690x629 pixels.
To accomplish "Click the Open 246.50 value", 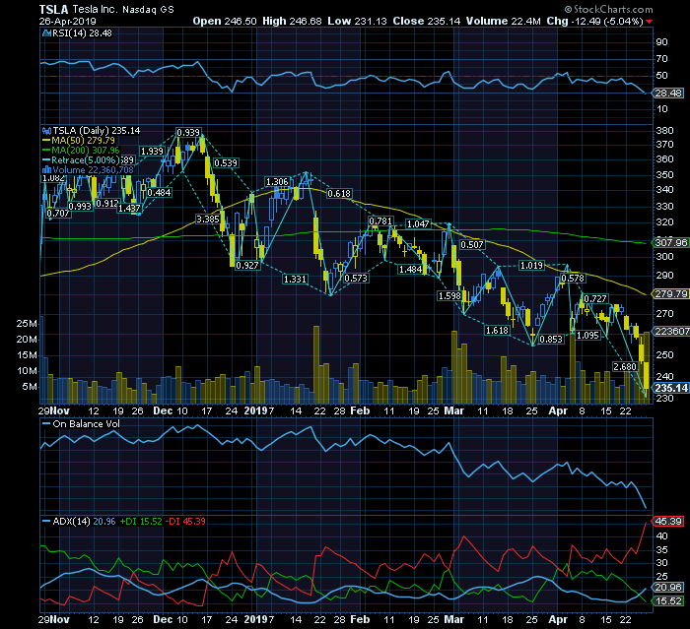I will (225, 21).
